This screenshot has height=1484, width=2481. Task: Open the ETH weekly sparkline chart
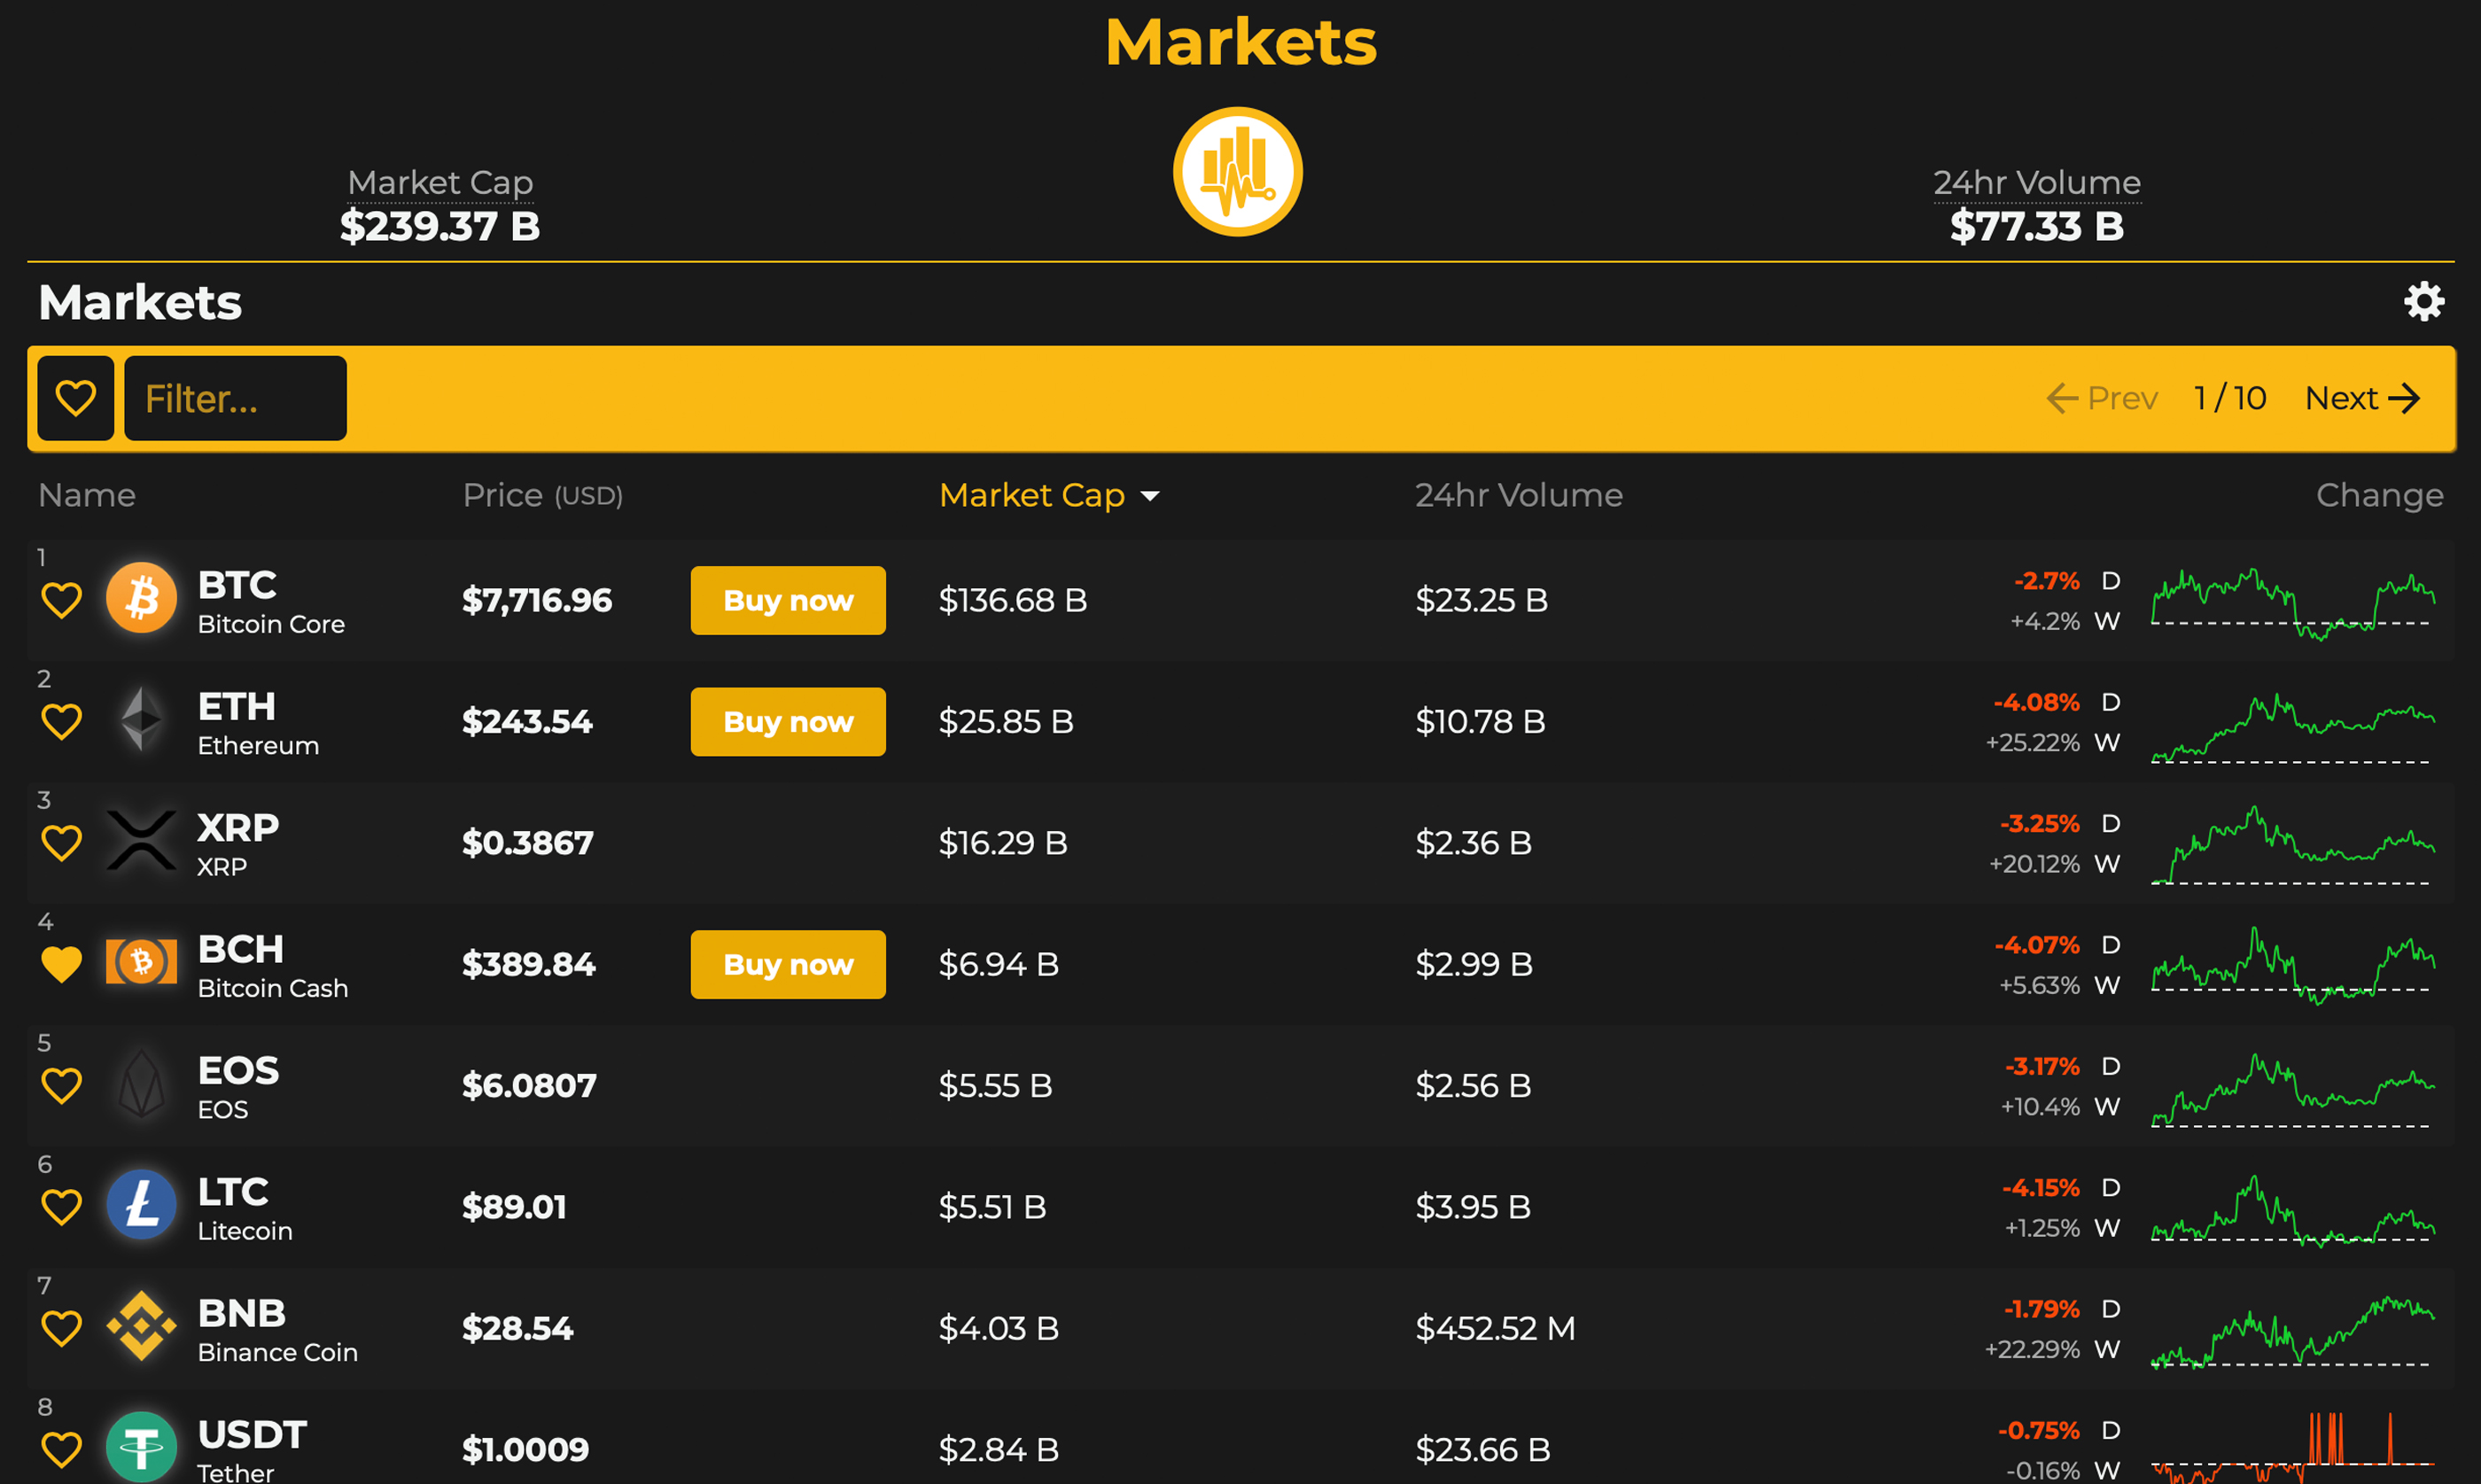(2292, 727)
